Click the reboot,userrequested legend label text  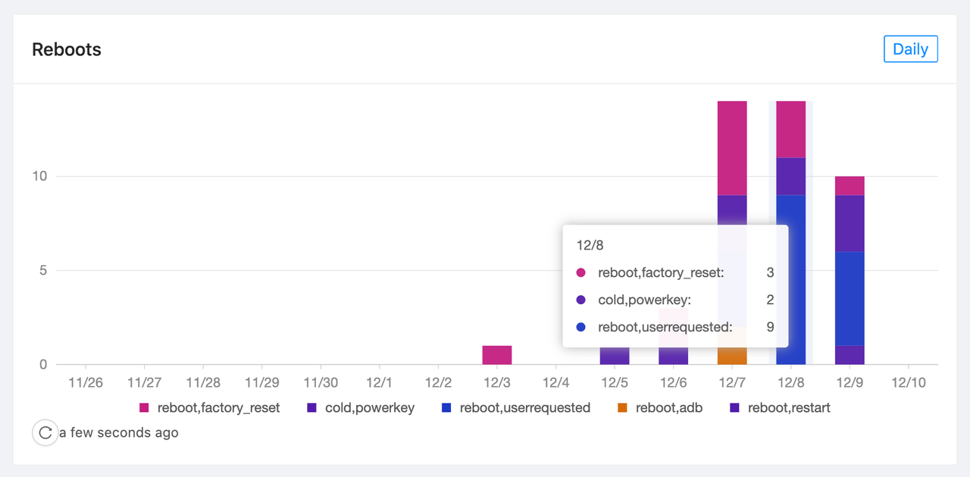coord(524,408)
